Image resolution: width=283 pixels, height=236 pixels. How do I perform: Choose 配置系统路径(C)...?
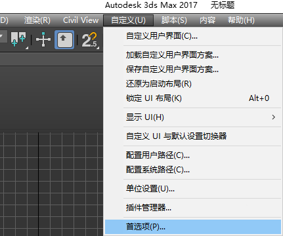coord(192,170)
